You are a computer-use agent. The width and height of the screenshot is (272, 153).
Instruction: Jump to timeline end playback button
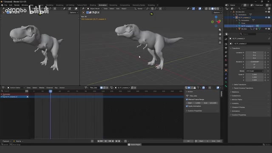tap(113, 141)
